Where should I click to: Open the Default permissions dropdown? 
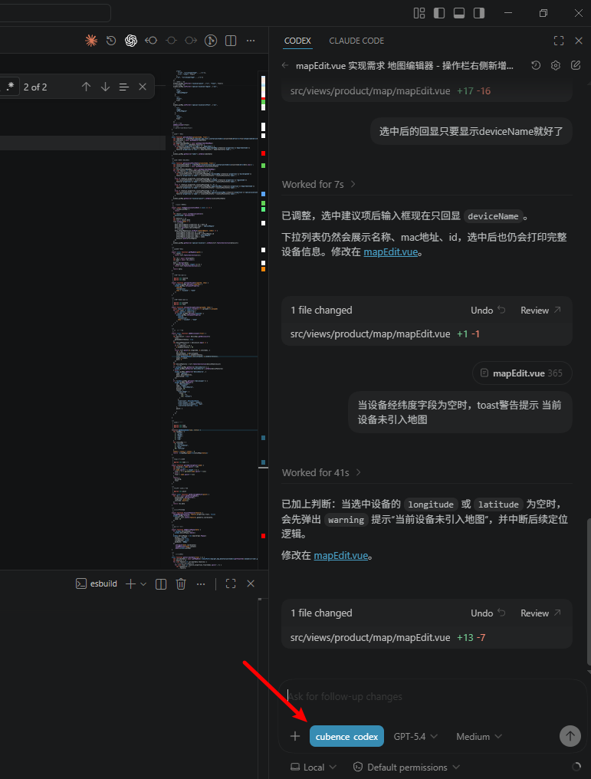click(x=406, y=767)
